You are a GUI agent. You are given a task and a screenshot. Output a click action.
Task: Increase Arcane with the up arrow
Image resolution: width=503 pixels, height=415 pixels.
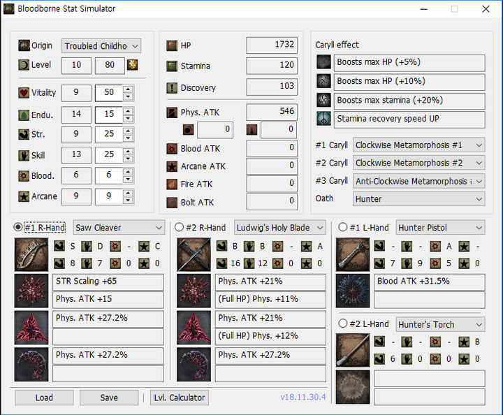coord(129,193)
